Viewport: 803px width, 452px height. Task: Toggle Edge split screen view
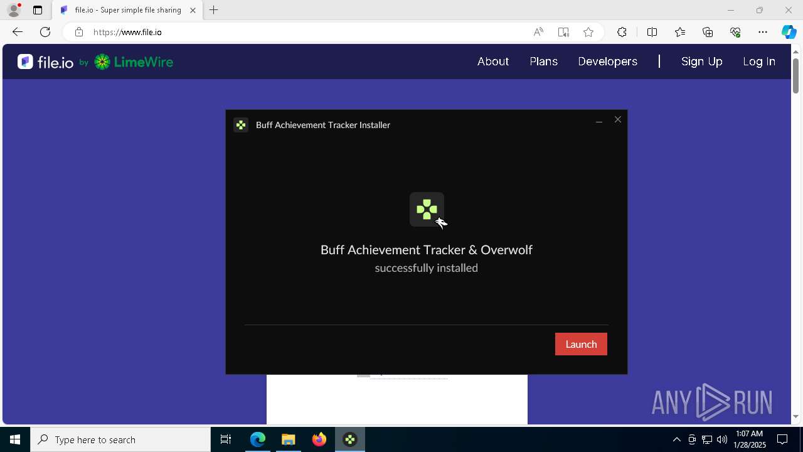[652, 32]
